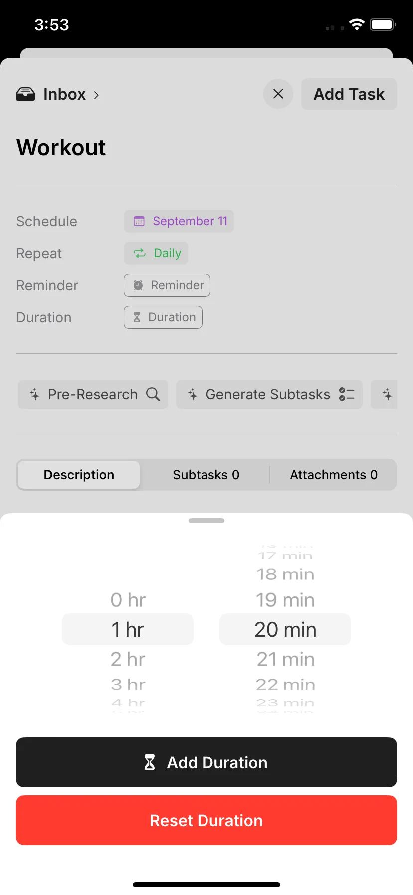The image size is (413, 895).
Task: Tap the red Reset Duration button
Action: (x=206, y=820)
